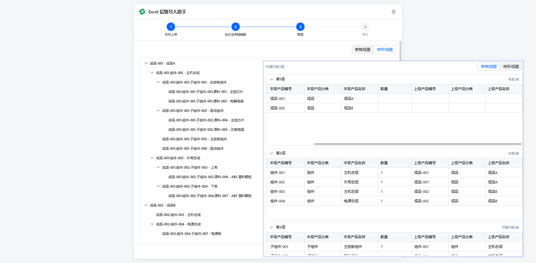Collapse the 第2层 section

tap(272, 153)
